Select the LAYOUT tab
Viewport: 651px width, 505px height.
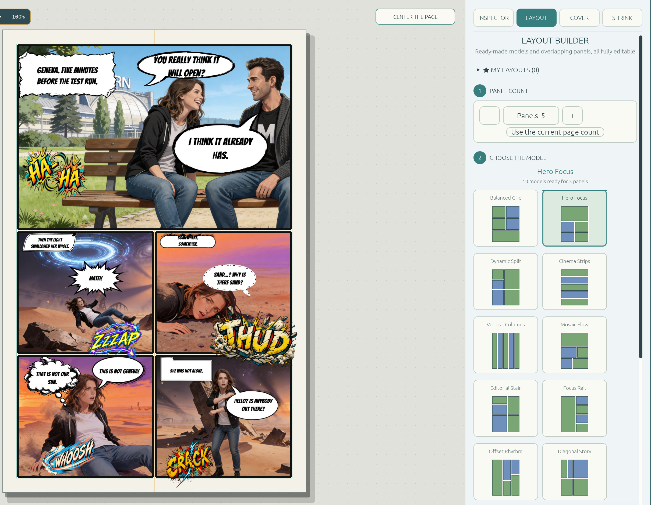click(536, 18)
